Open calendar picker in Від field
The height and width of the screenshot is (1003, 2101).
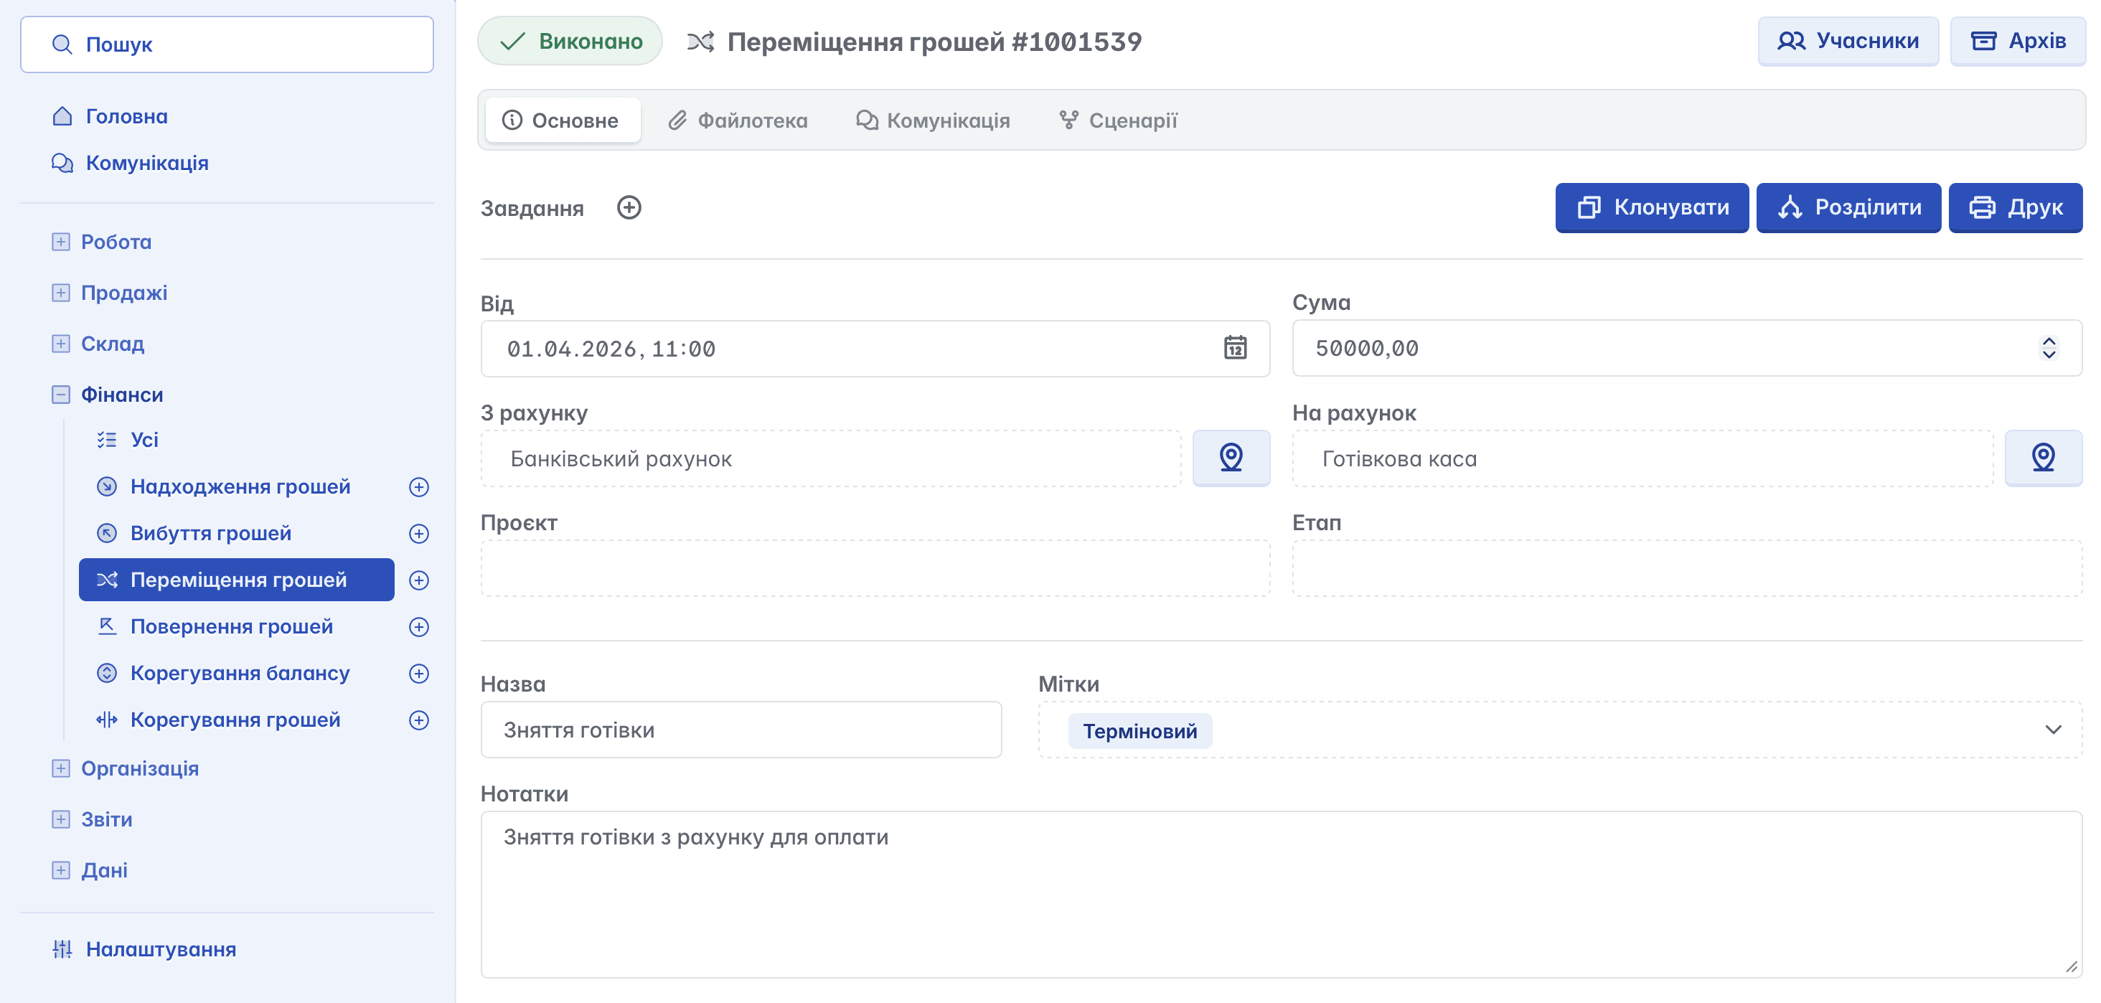click(1235, 348)
